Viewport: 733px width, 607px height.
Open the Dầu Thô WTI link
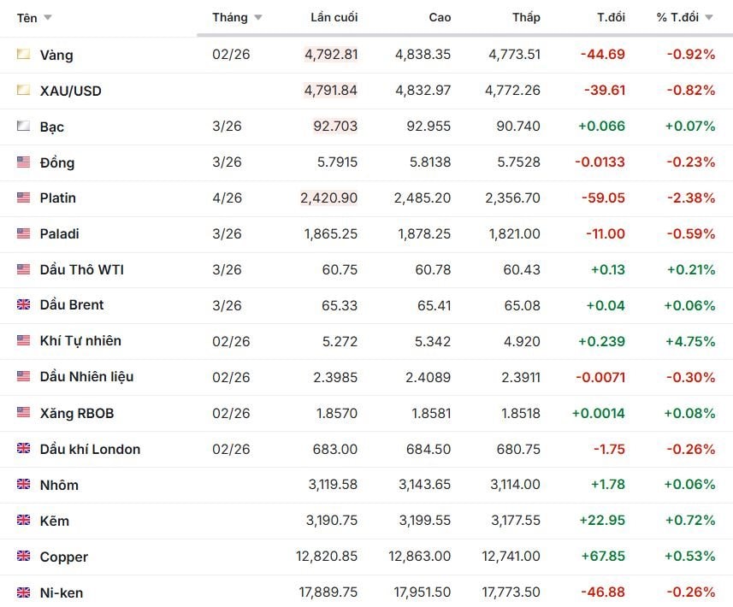click(81, 269)
